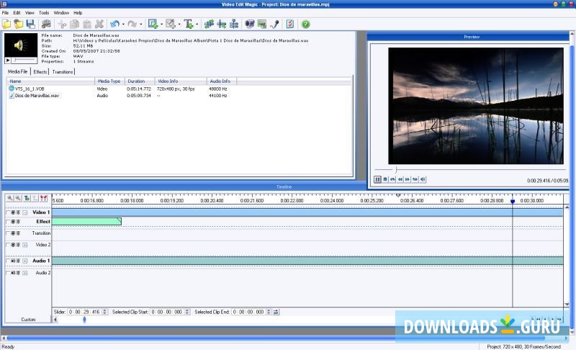Open the Tools menu

44,13
